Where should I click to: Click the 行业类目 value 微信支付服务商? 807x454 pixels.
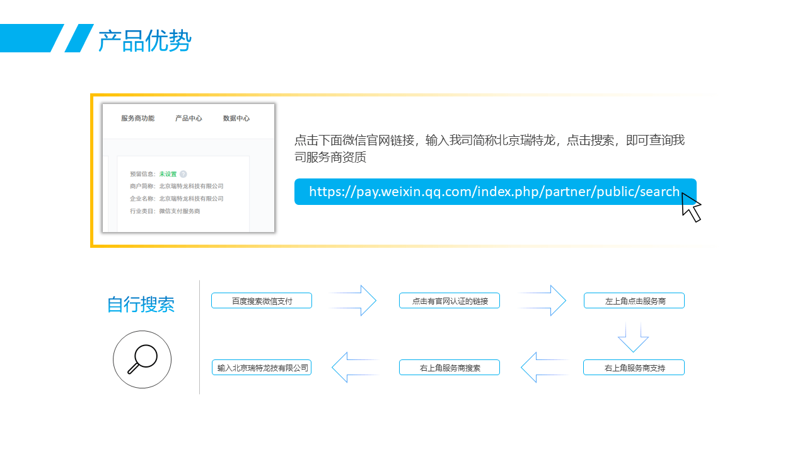click(179, 211)
